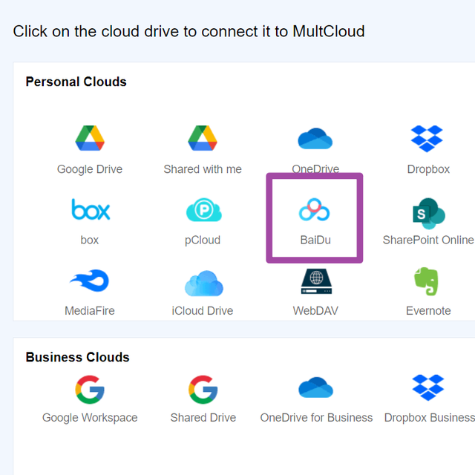475x475 pixels.
Task: Click the box cloud logo
Action: point(91,209)
